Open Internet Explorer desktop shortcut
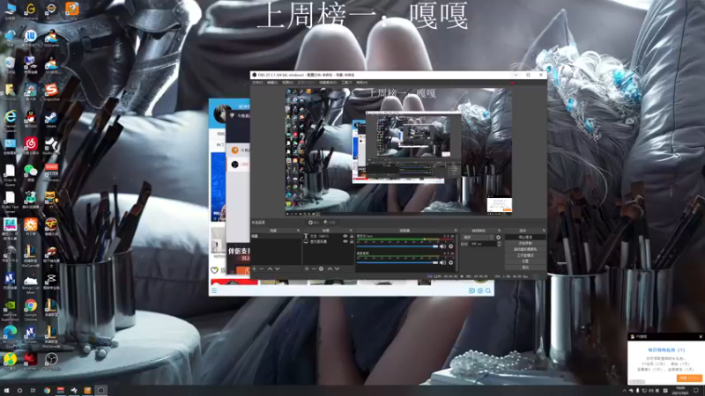 10,120
